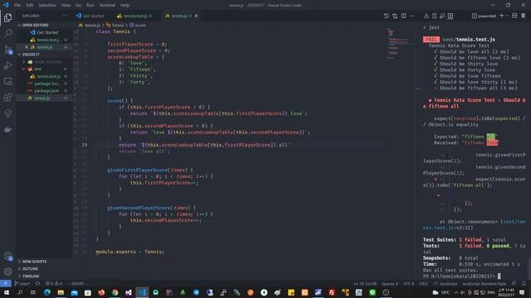This screenshot has height=298, width=531.
Task: Open the Manage gear menu
Action: coord(7,272)
